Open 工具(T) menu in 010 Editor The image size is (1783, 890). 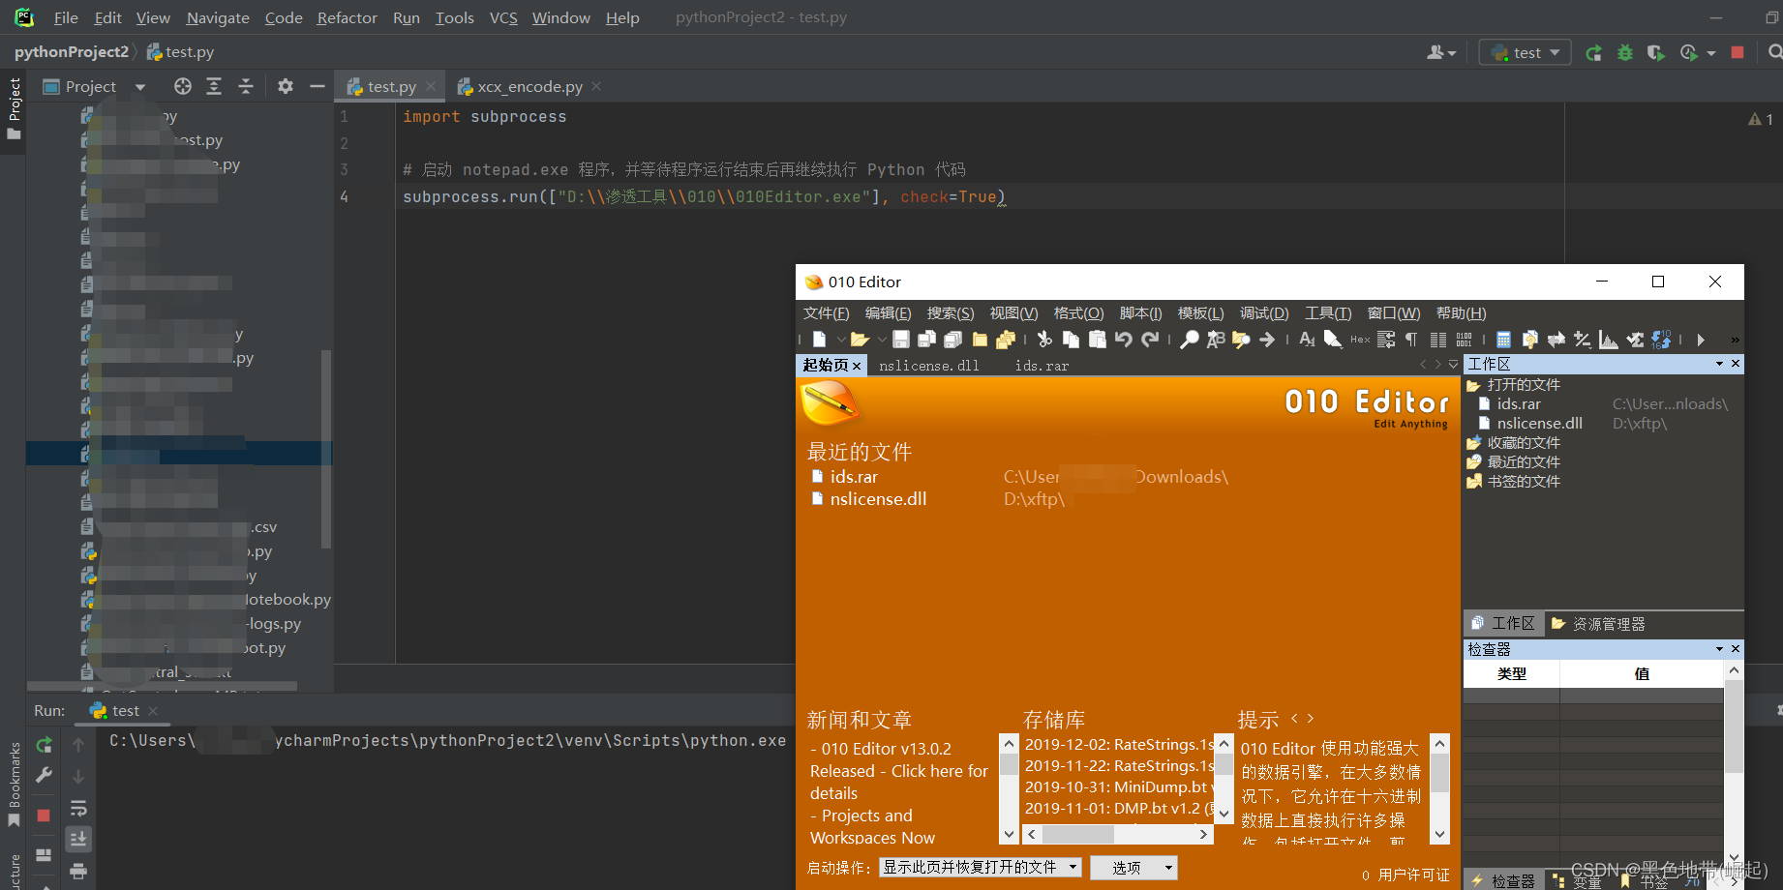point(1328,312)
